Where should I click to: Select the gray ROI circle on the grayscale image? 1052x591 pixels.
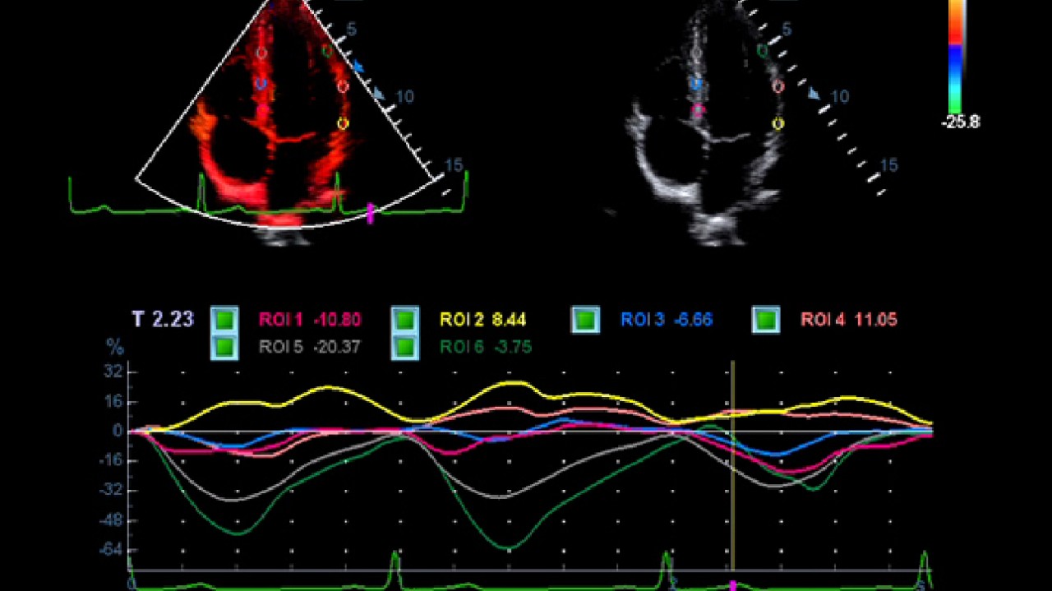696,53
